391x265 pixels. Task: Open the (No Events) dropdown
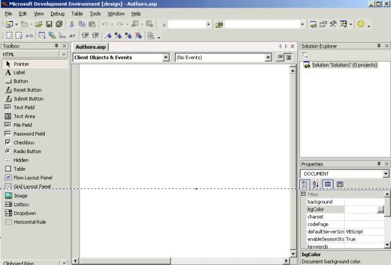coord(268,58)
